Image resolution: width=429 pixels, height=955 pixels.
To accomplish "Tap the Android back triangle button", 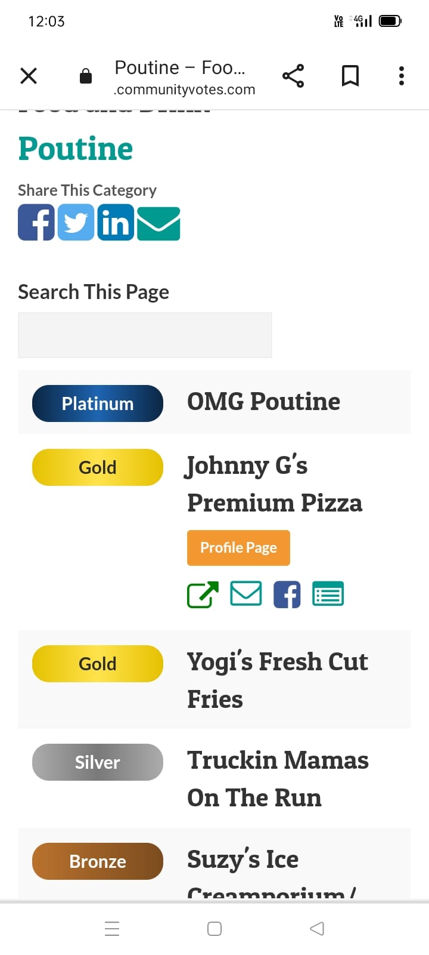I will coord(317,929).
